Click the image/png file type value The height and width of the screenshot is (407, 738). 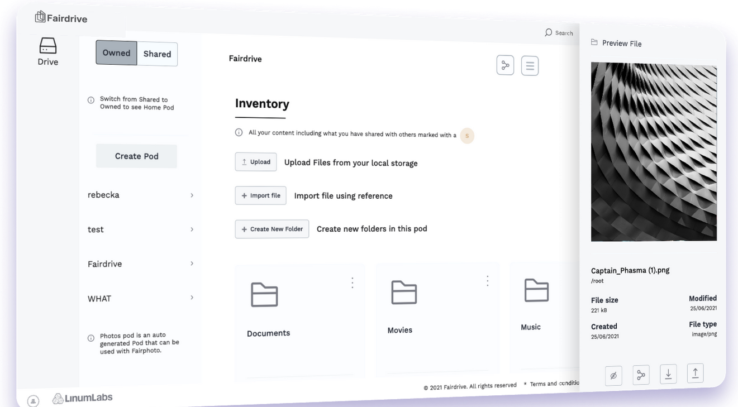coord(704,334)
